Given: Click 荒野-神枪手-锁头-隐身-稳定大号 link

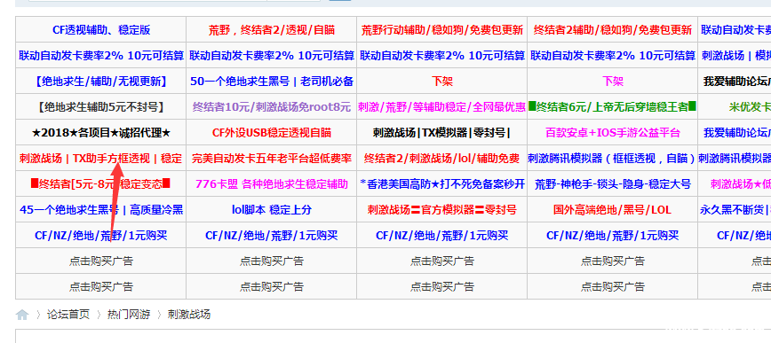Looking at the screenshot, I should tap(613, 184).
